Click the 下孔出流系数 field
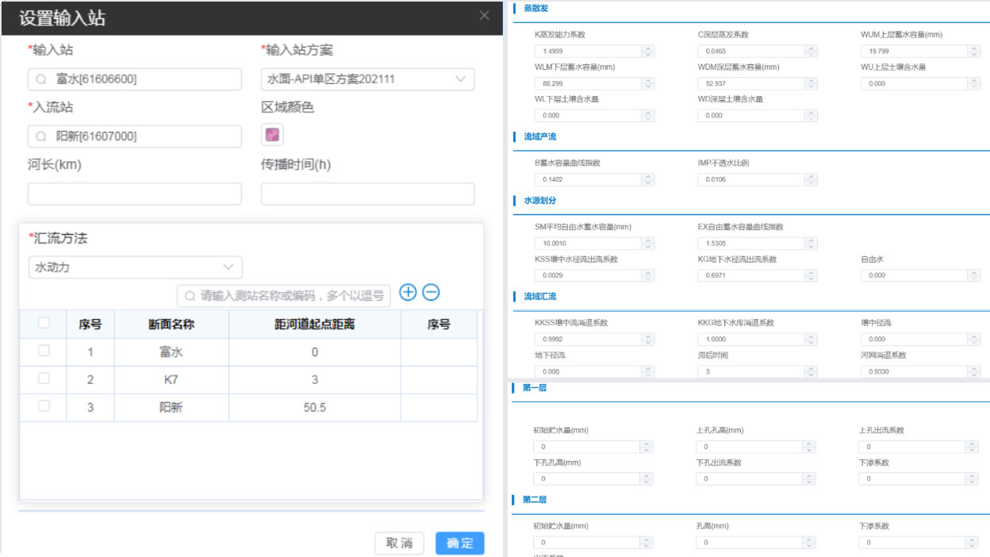 (x=756, y=478)
